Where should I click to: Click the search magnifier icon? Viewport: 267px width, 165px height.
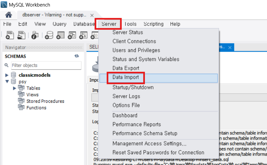click(7, 65)
